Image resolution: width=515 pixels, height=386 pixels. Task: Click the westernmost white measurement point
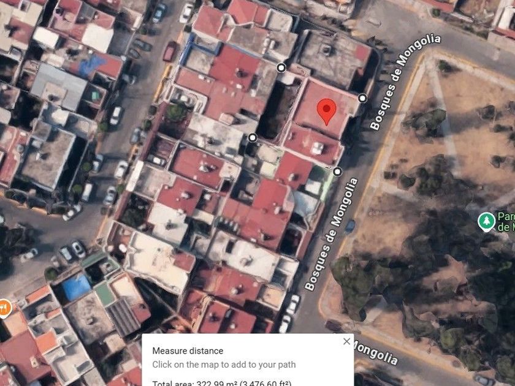click(x=252, y=138)
